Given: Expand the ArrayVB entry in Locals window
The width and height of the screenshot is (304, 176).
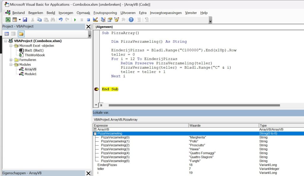Looking at the screenshot, I should (x=95, y=130).
